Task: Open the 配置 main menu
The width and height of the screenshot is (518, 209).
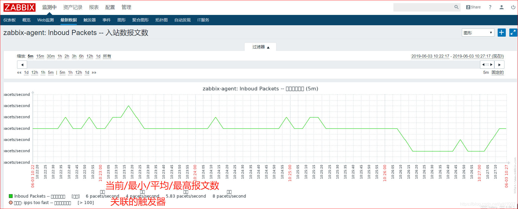Action: tap(110, 7)
